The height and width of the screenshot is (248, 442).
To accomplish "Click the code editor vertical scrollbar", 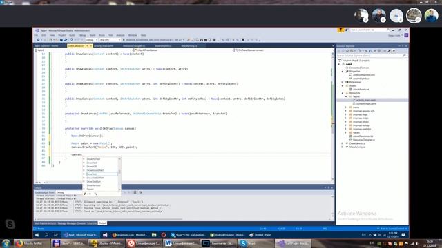I will (x=333, y=116).
